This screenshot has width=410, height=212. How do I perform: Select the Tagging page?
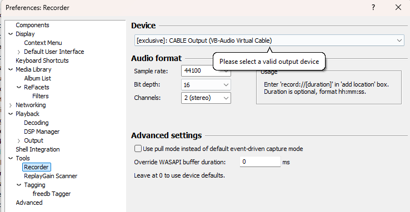point(34,185)
